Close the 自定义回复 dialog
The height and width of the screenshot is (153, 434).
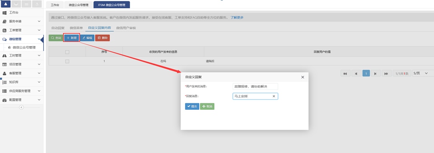[x=302, y=77]
